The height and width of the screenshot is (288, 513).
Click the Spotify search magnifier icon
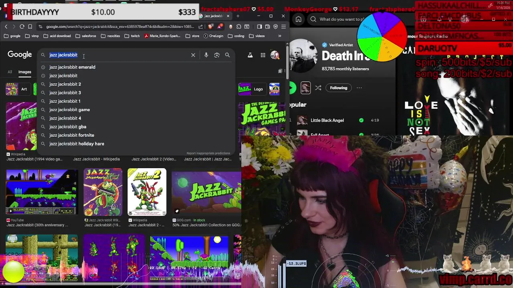313,19
